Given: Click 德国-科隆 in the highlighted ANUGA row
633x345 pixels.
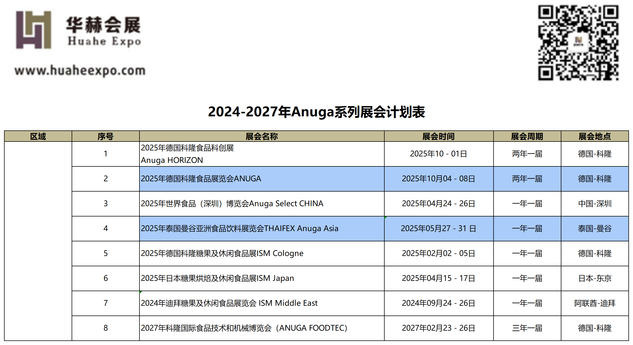Looking at the screenshot, I should coord(595,179).
